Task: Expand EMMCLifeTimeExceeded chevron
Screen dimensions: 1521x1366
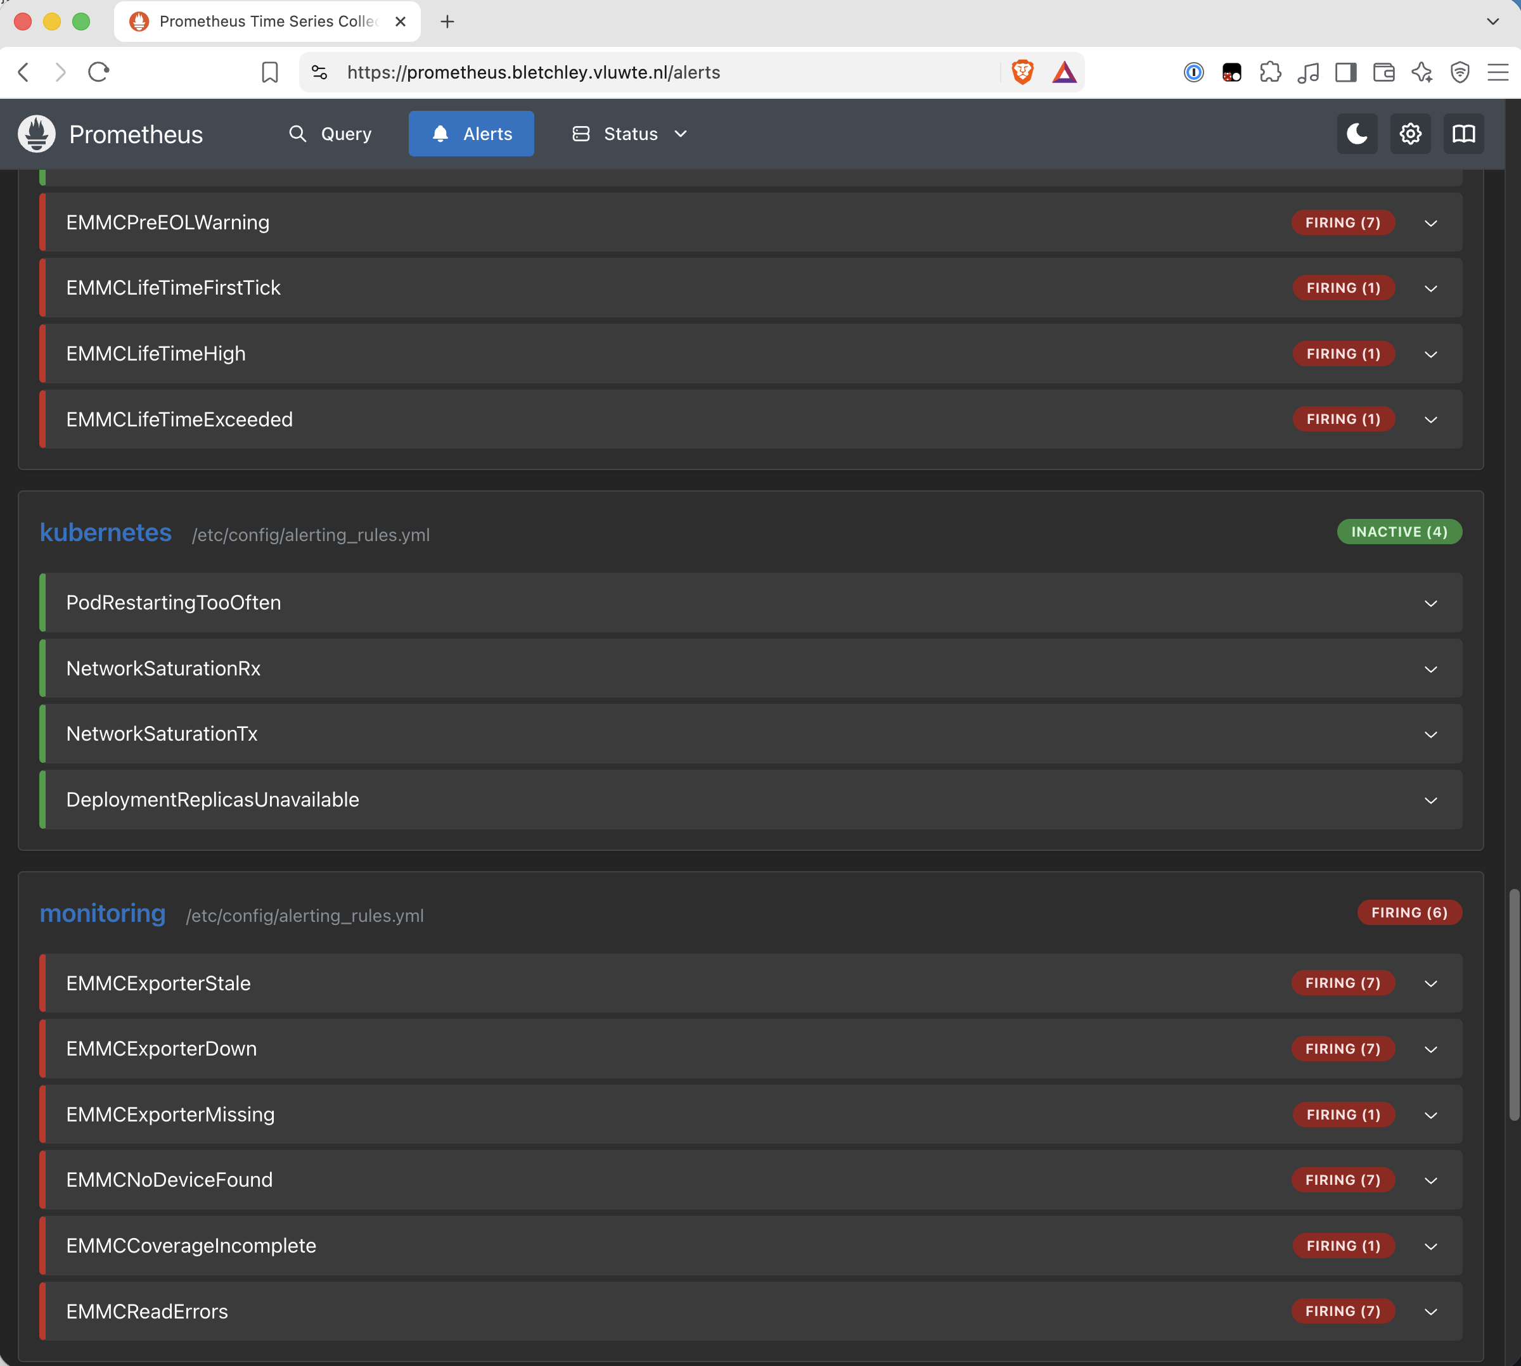Action: pos(1431,419)
